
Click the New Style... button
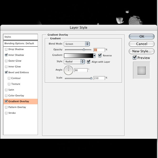[141, 51]
